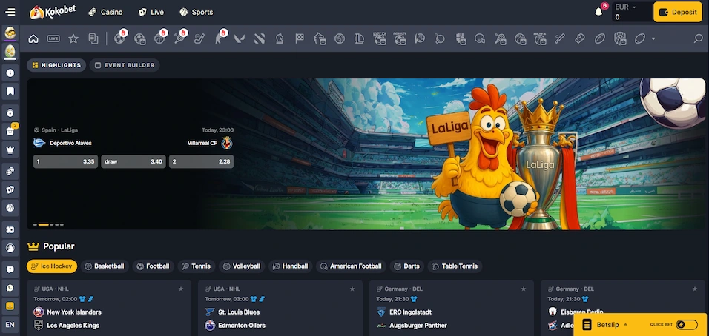Open Sports in top navigation
This screenshot has height=336, width=709.
pos(197,12)
